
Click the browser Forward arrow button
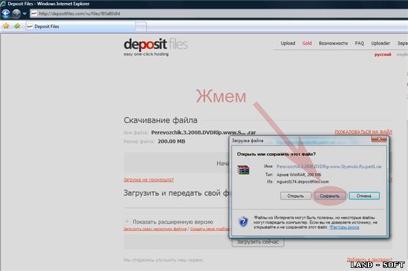pyautogui.click(x=16, y=14)
